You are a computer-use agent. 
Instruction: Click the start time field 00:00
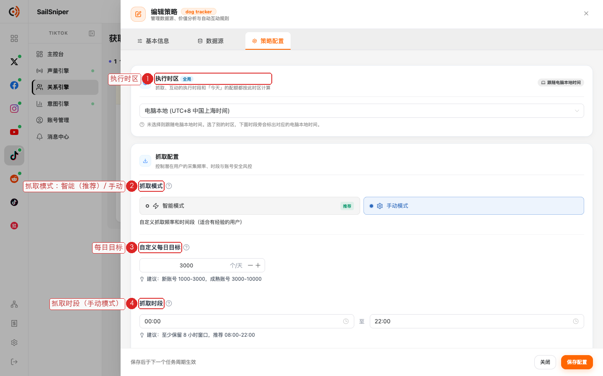pyautogui.click(x=247, y=321)
